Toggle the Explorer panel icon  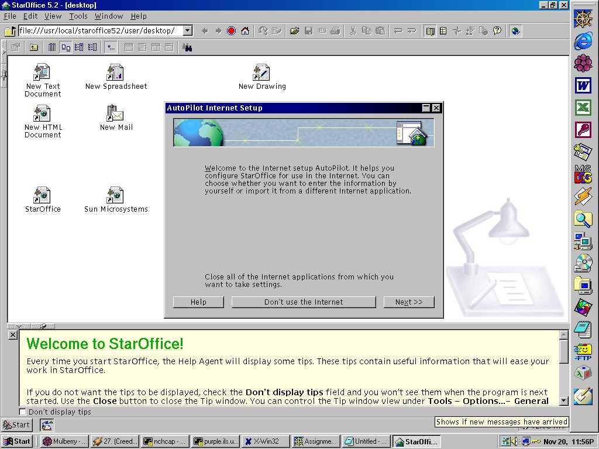tap(430, 31)
